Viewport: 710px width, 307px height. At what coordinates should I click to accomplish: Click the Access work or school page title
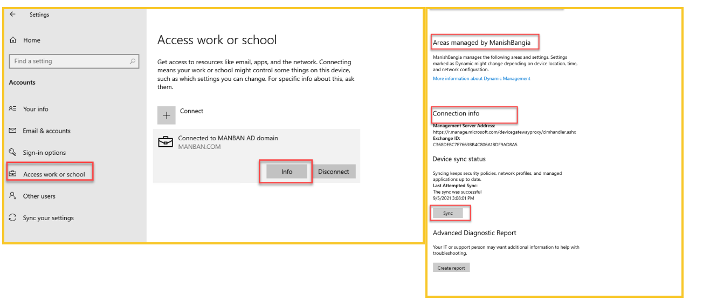(217, 40)
